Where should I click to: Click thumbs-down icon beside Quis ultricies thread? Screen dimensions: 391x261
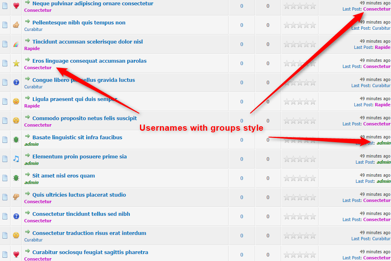(16, 197)
